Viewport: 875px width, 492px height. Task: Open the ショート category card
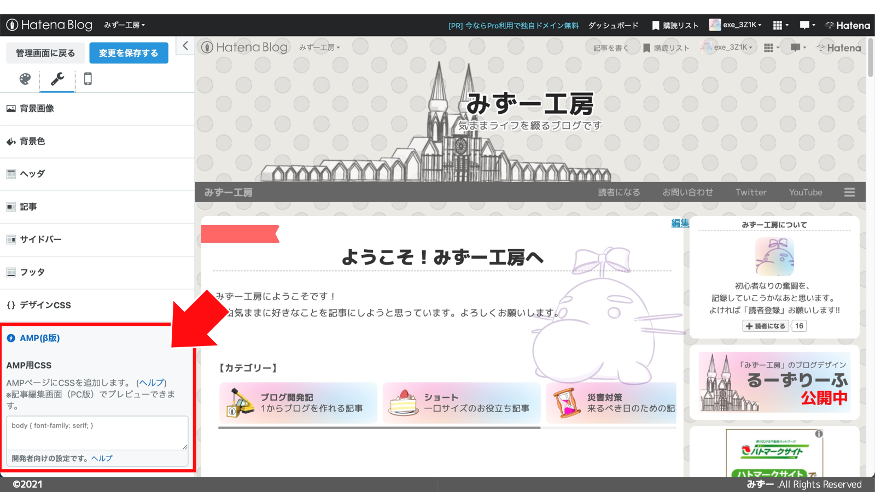(462, 403)
